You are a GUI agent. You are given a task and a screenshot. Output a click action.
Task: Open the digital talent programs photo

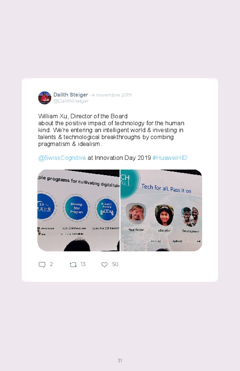78,210
